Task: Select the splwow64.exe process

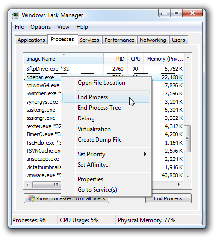Action: coord(43,85)
